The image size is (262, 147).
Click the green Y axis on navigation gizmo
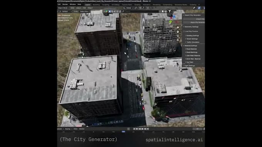click(170, 21)
